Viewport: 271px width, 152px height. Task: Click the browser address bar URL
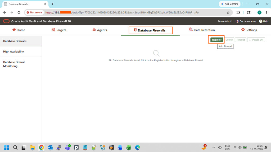(122, 12)
